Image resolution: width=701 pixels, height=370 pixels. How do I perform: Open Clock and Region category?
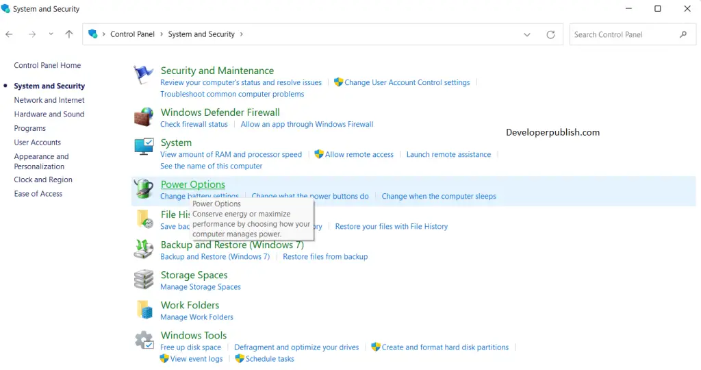click(x=43, y=180)
